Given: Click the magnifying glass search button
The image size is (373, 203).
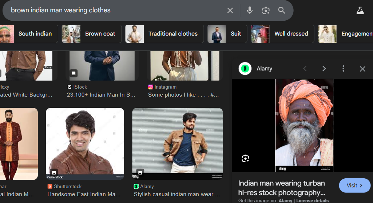Looking at the screenshot, I should coord(282,11).
